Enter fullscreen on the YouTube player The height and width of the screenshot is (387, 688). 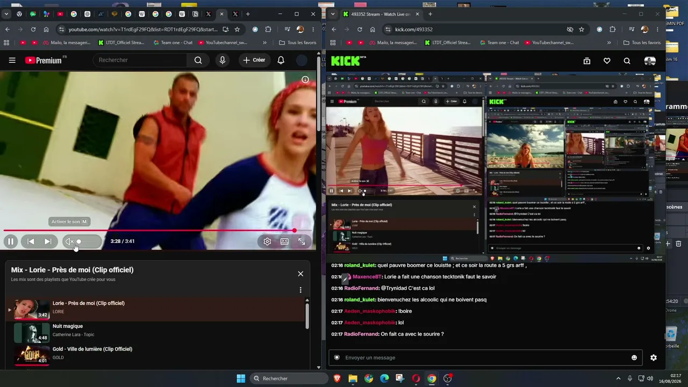(302, 242)
